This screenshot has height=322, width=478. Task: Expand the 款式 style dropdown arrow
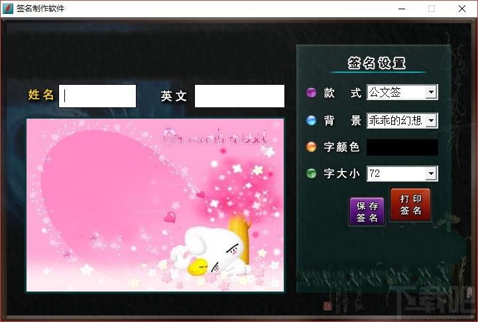(x=431, y=92)
